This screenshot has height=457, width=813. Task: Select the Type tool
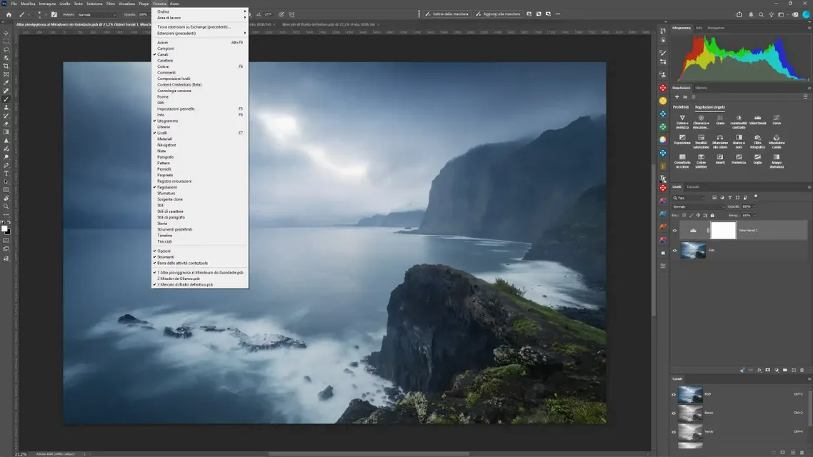tap(6, 174)
